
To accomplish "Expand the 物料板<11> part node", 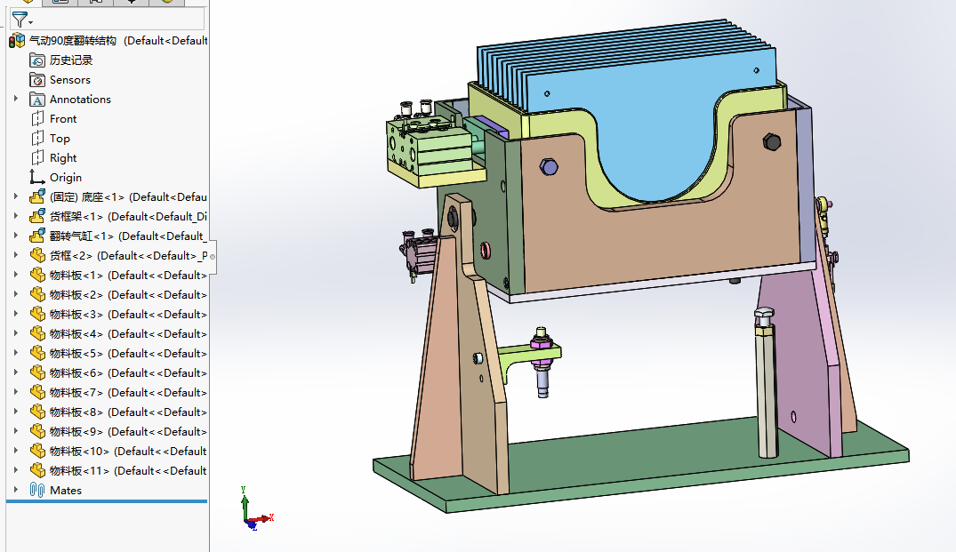I will point(16,469).
